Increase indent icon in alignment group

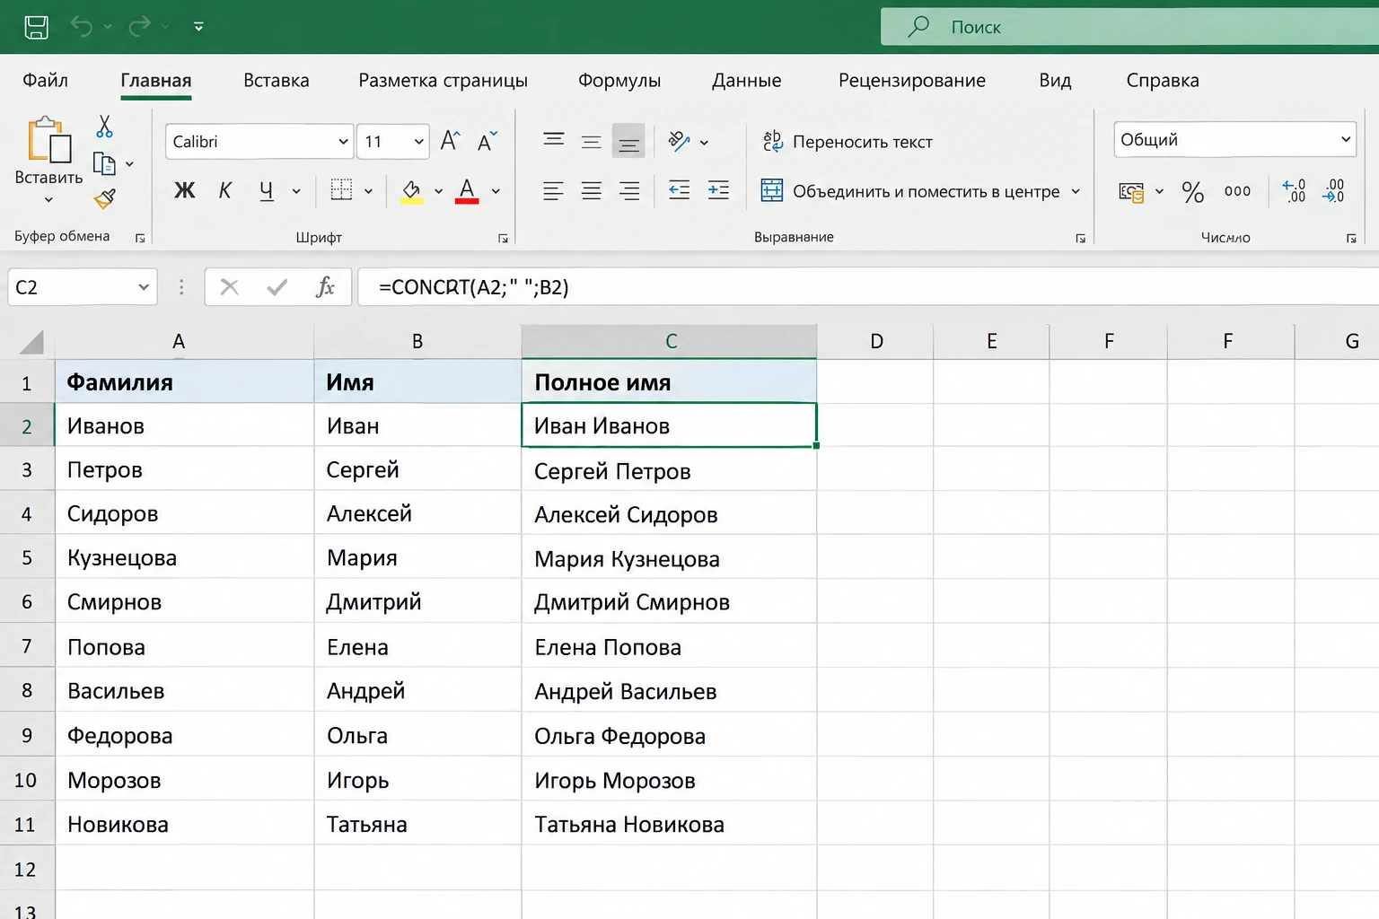point(718,190)
